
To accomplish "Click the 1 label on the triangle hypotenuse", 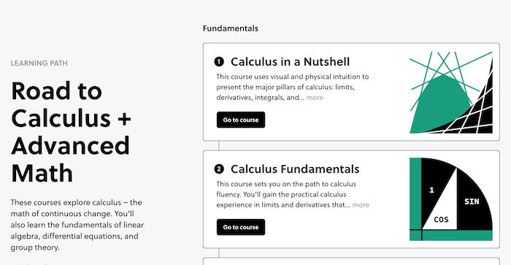I will (431, 190).
